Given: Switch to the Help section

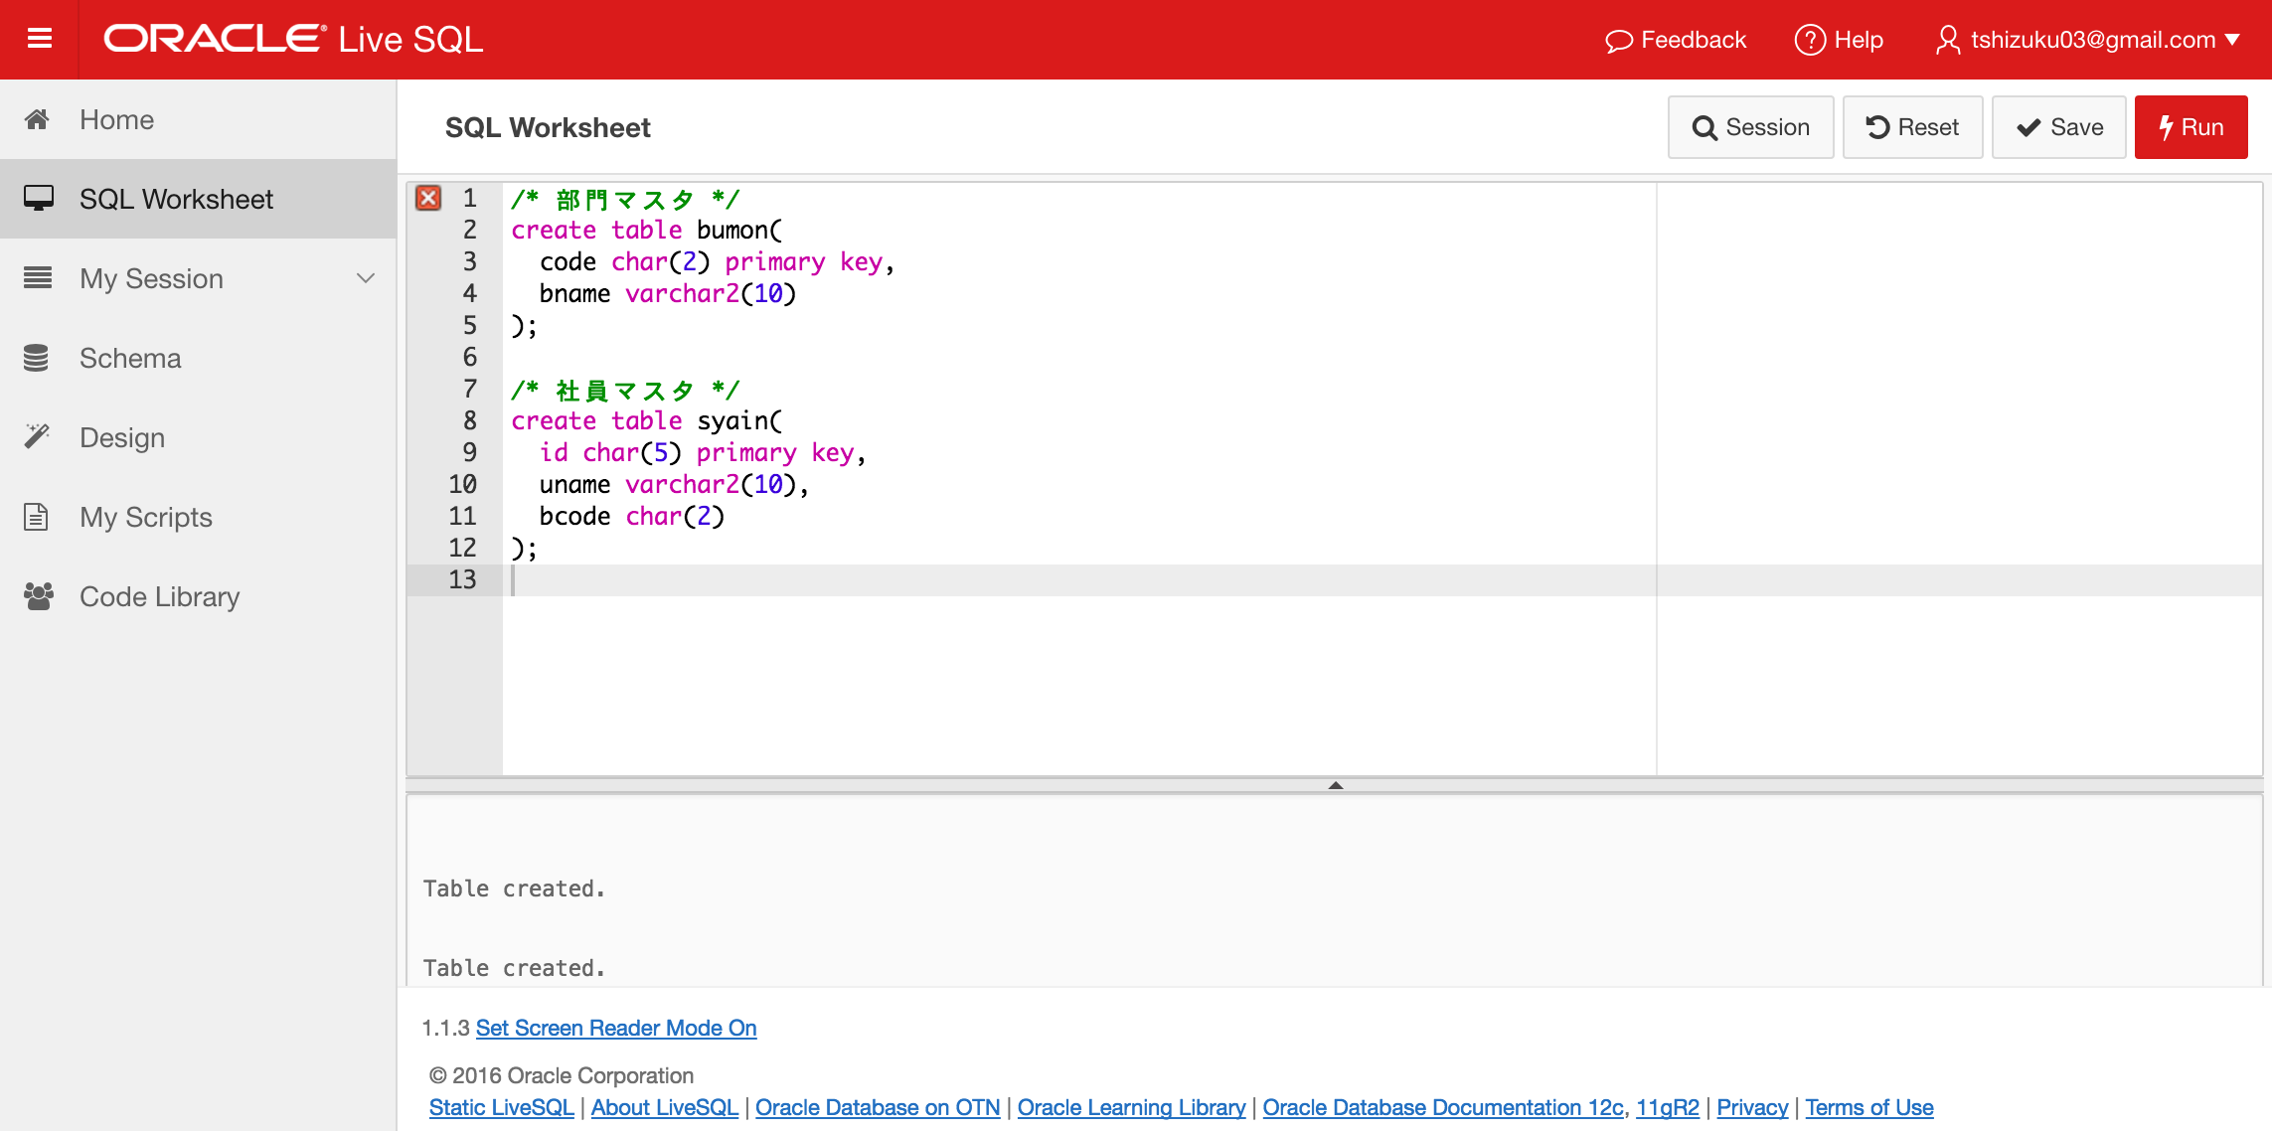Looking at the screenshot, I should (1839, 40).
